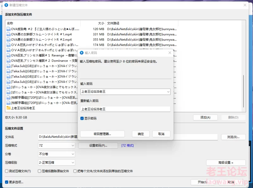Click the file icon of the 355 MB mp4

click(x=9, y=40)
